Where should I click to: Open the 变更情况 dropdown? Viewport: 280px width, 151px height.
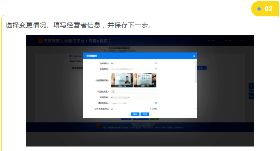point(134,63)
